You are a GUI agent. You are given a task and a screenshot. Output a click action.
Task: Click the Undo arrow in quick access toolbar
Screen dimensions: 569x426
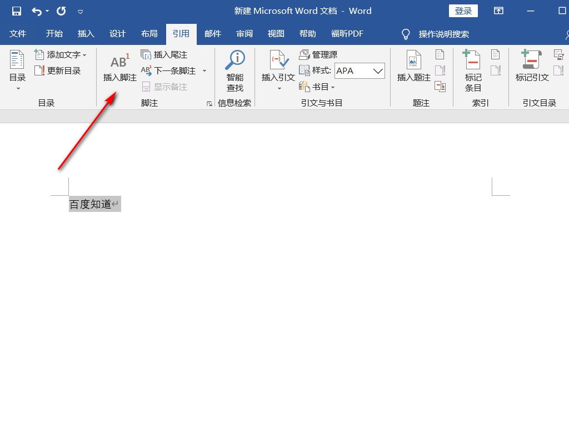37,11
